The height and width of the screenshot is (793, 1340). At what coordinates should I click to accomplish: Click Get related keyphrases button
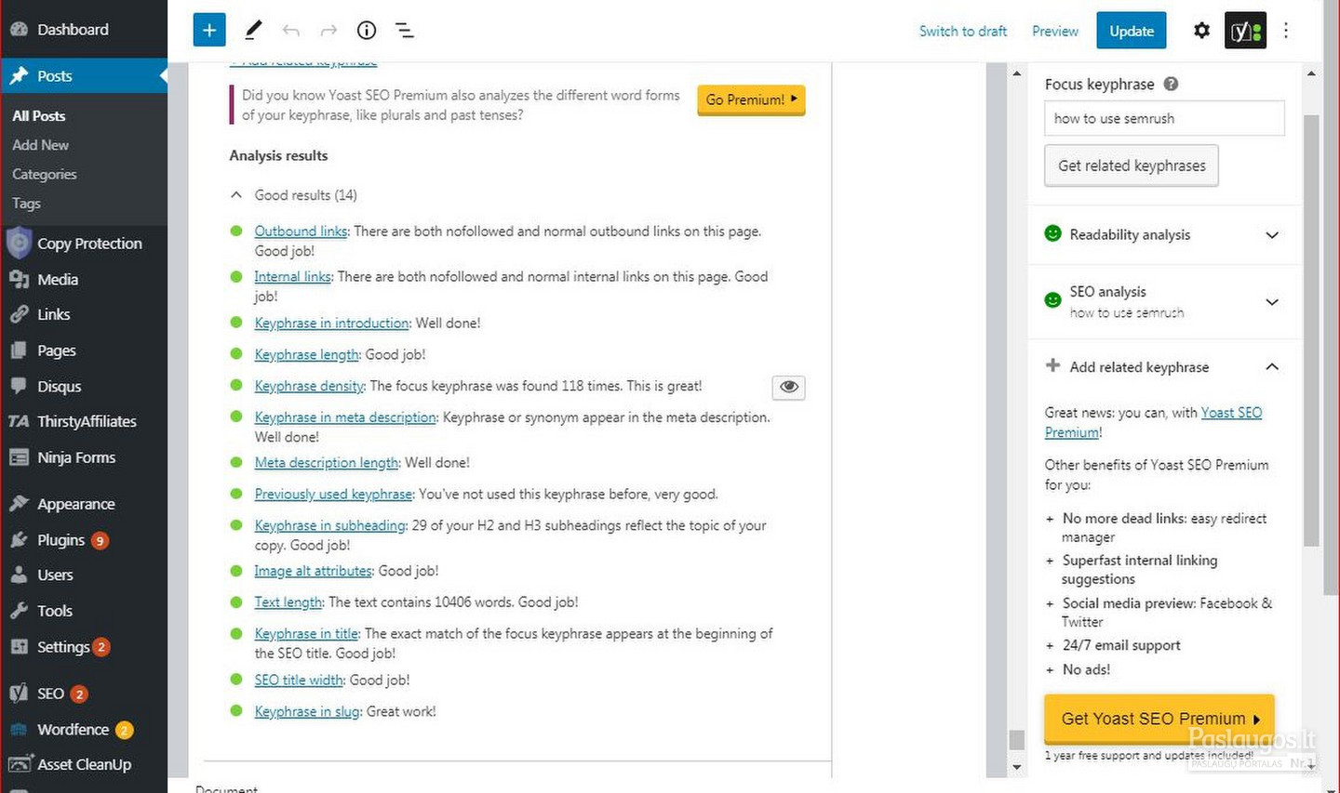pyautogui.click(x=1132, y=165)
